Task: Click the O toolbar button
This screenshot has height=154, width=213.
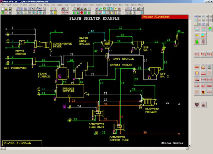Action: click(138, 9)
